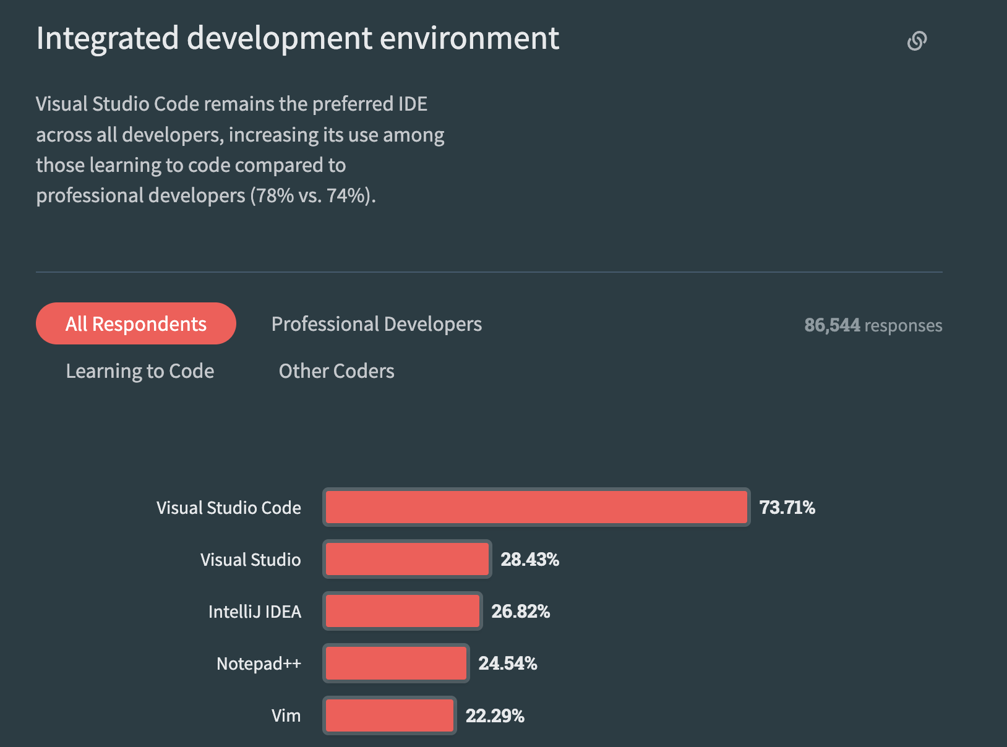
Task: Click the Integrated development environment heading
Action: [x=298, y=38]
